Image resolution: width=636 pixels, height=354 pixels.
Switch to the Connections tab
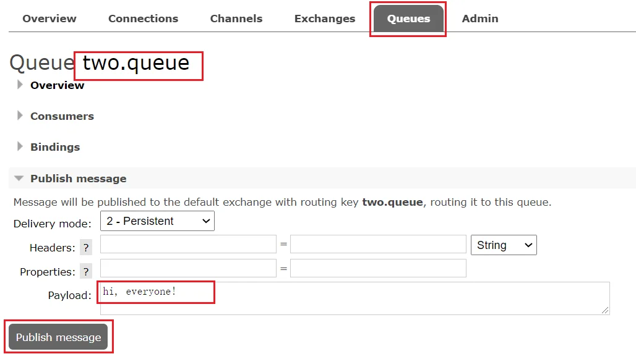point(143,19)
